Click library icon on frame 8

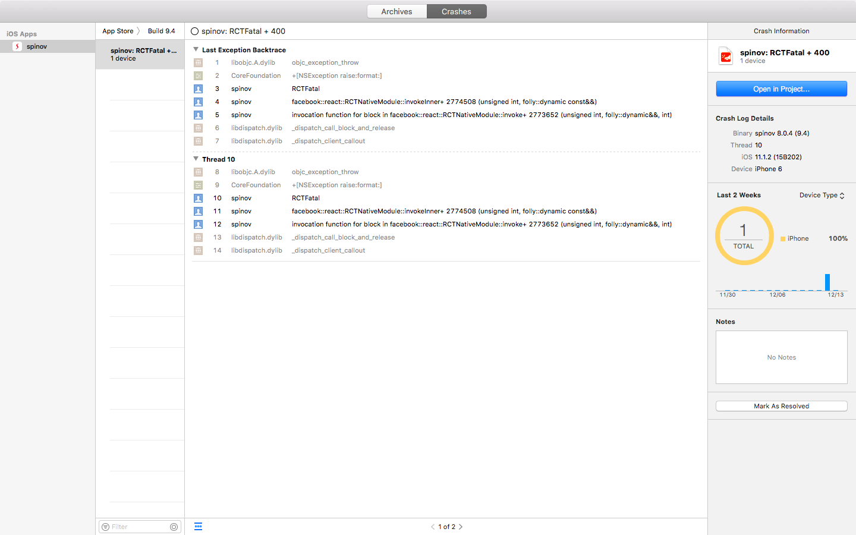[x=199, y=172]
